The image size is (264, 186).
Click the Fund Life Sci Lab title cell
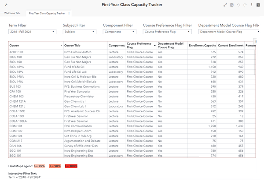click(x=85, y=72)
